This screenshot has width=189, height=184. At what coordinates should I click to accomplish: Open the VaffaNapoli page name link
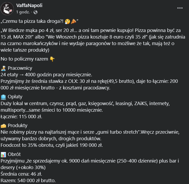(x=29, y=6)
